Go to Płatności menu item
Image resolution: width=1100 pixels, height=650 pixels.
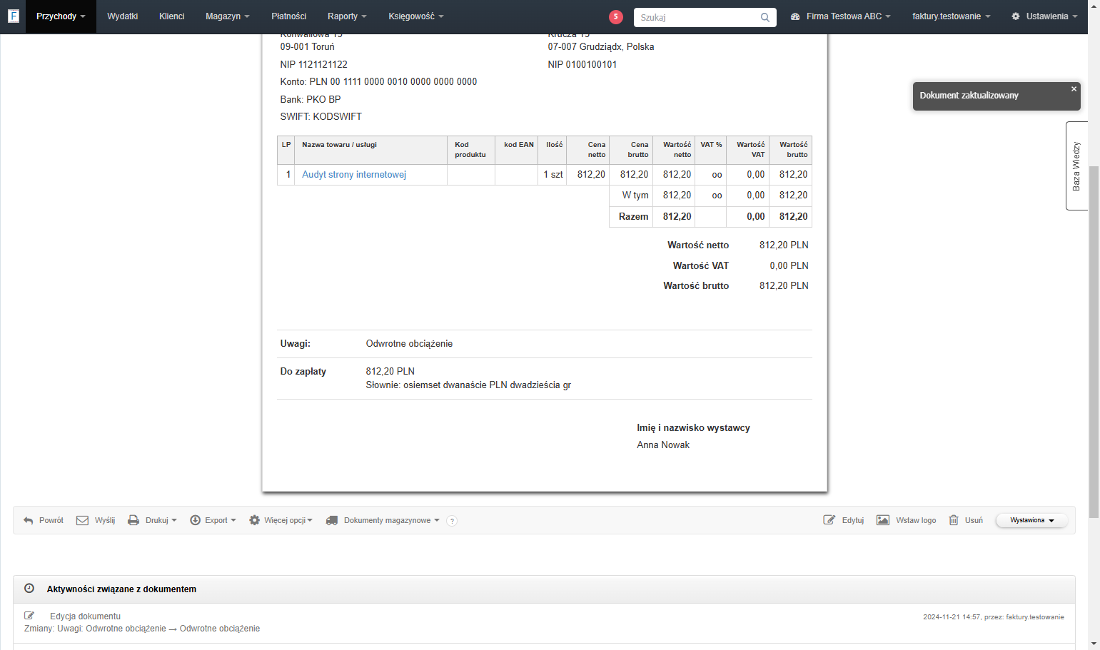point(289,16)
